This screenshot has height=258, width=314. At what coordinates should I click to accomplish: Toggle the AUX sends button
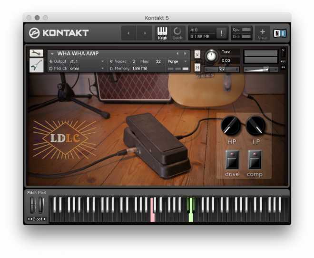coord(284,61)
